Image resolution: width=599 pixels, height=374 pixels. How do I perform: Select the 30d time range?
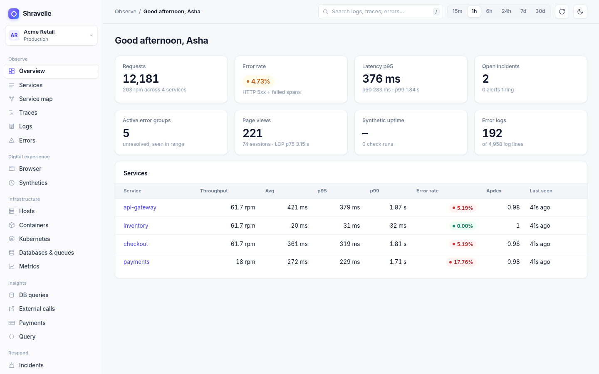(540, 11)
